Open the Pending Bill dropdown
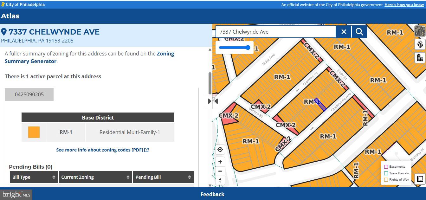 click(x=163, y=177)
